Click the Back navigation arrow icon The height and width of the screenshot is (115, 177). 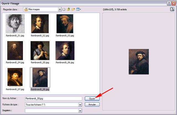point(64,9)
